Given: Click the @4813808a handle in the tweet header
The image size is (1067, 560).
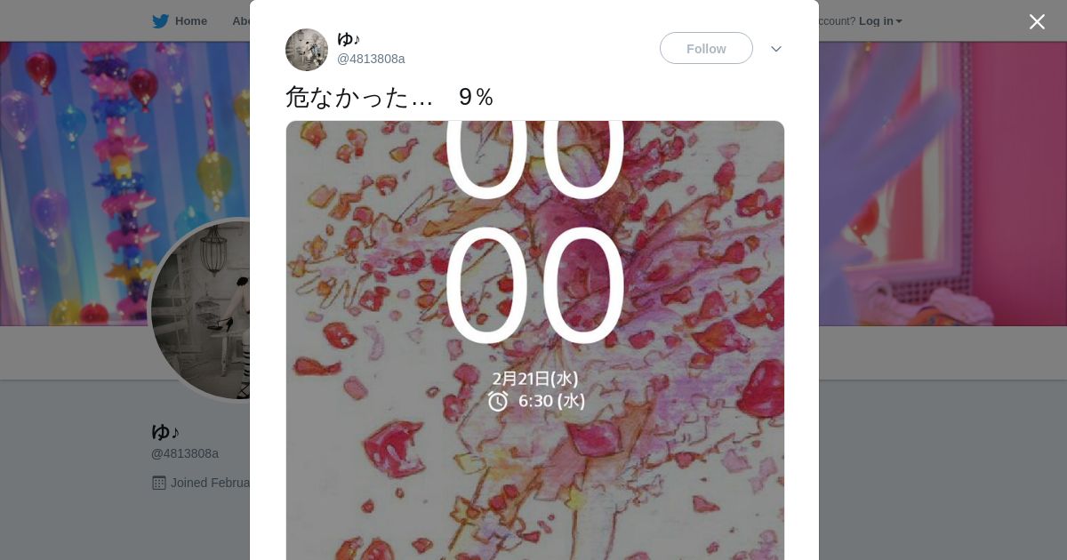Looking at the screenshot, I should tap(371, 59).
